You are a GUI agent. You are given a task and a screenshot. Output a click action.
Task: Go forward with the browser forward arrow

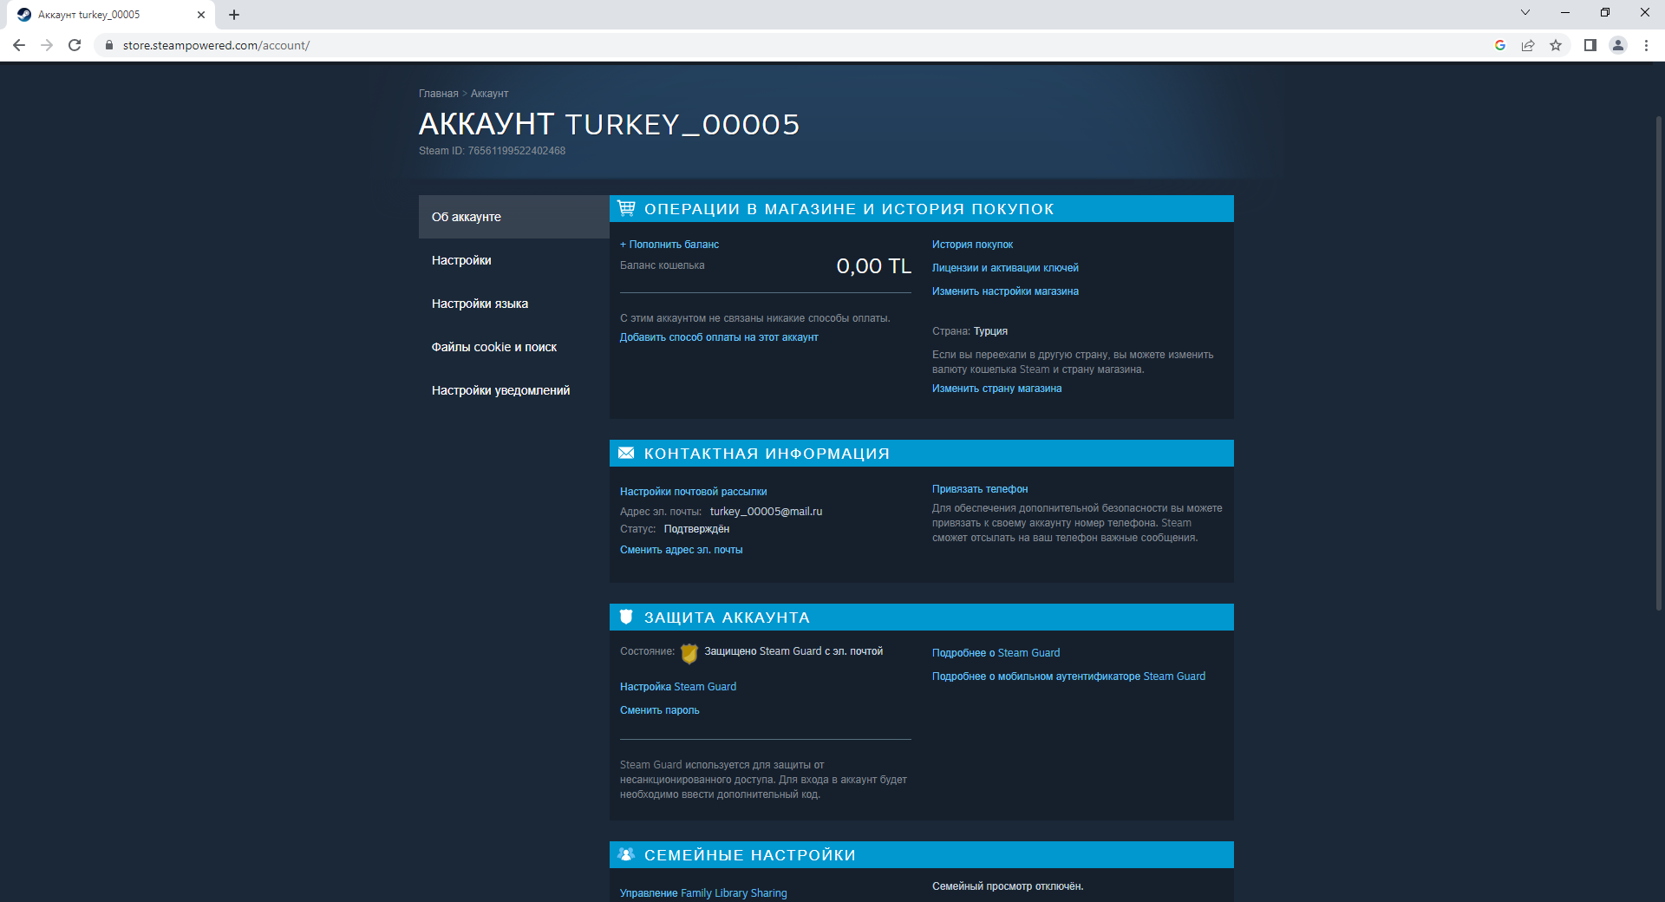[x=47, y=45]
